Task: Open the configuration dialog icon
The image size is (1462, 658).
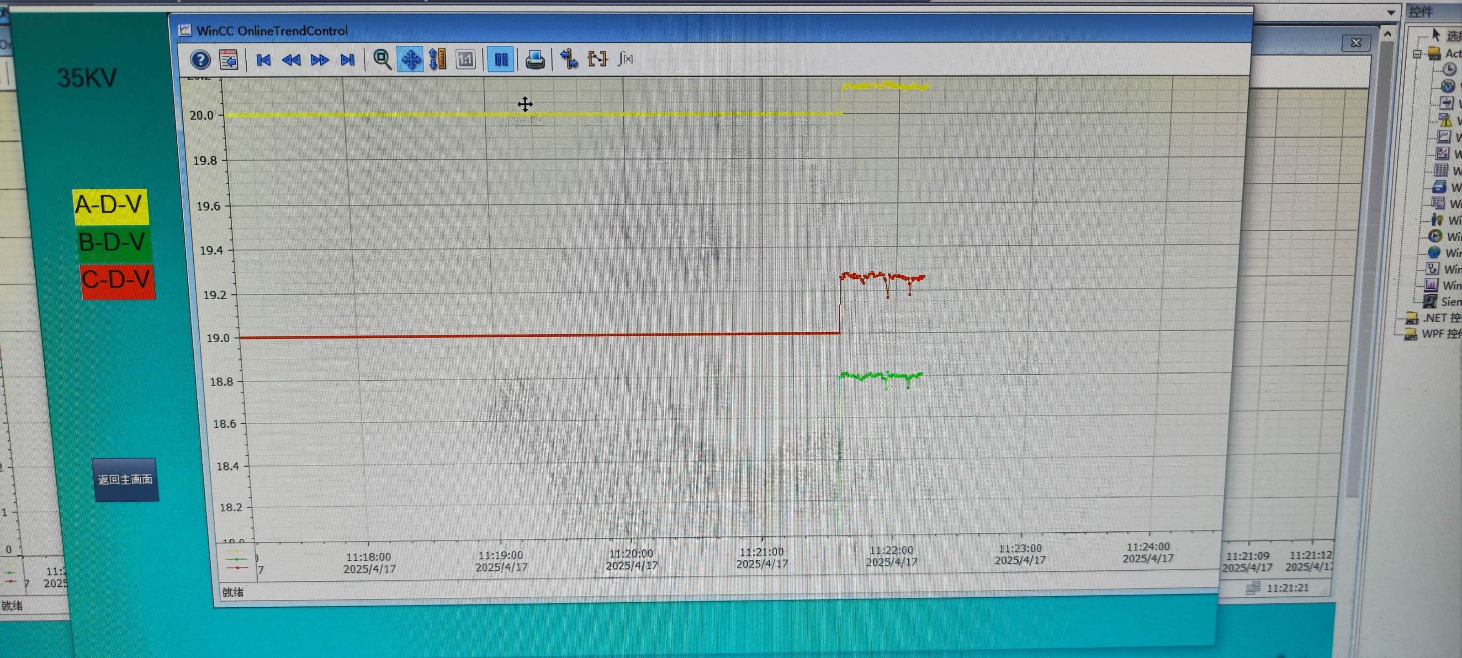Action: (x=229, y=59)
